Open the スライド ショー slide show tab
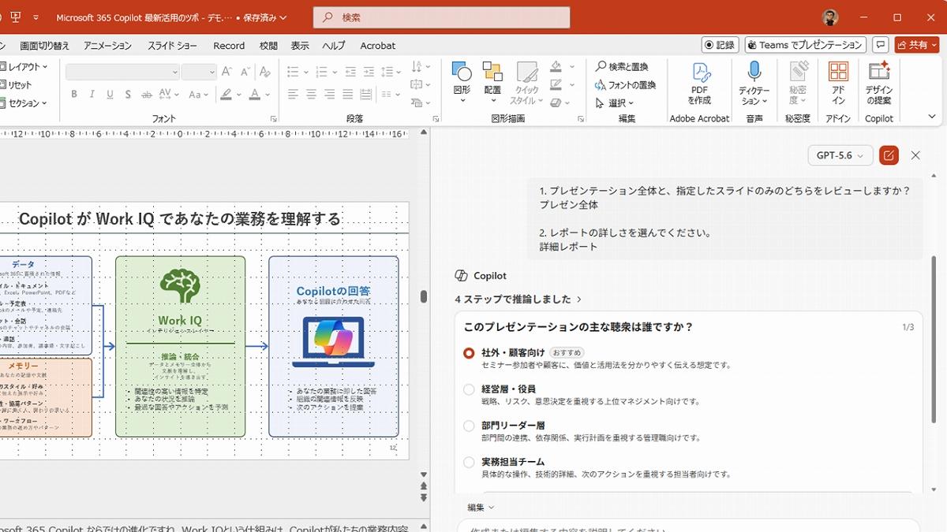This screenshot has width=947, height=532. tap(171, 46)
